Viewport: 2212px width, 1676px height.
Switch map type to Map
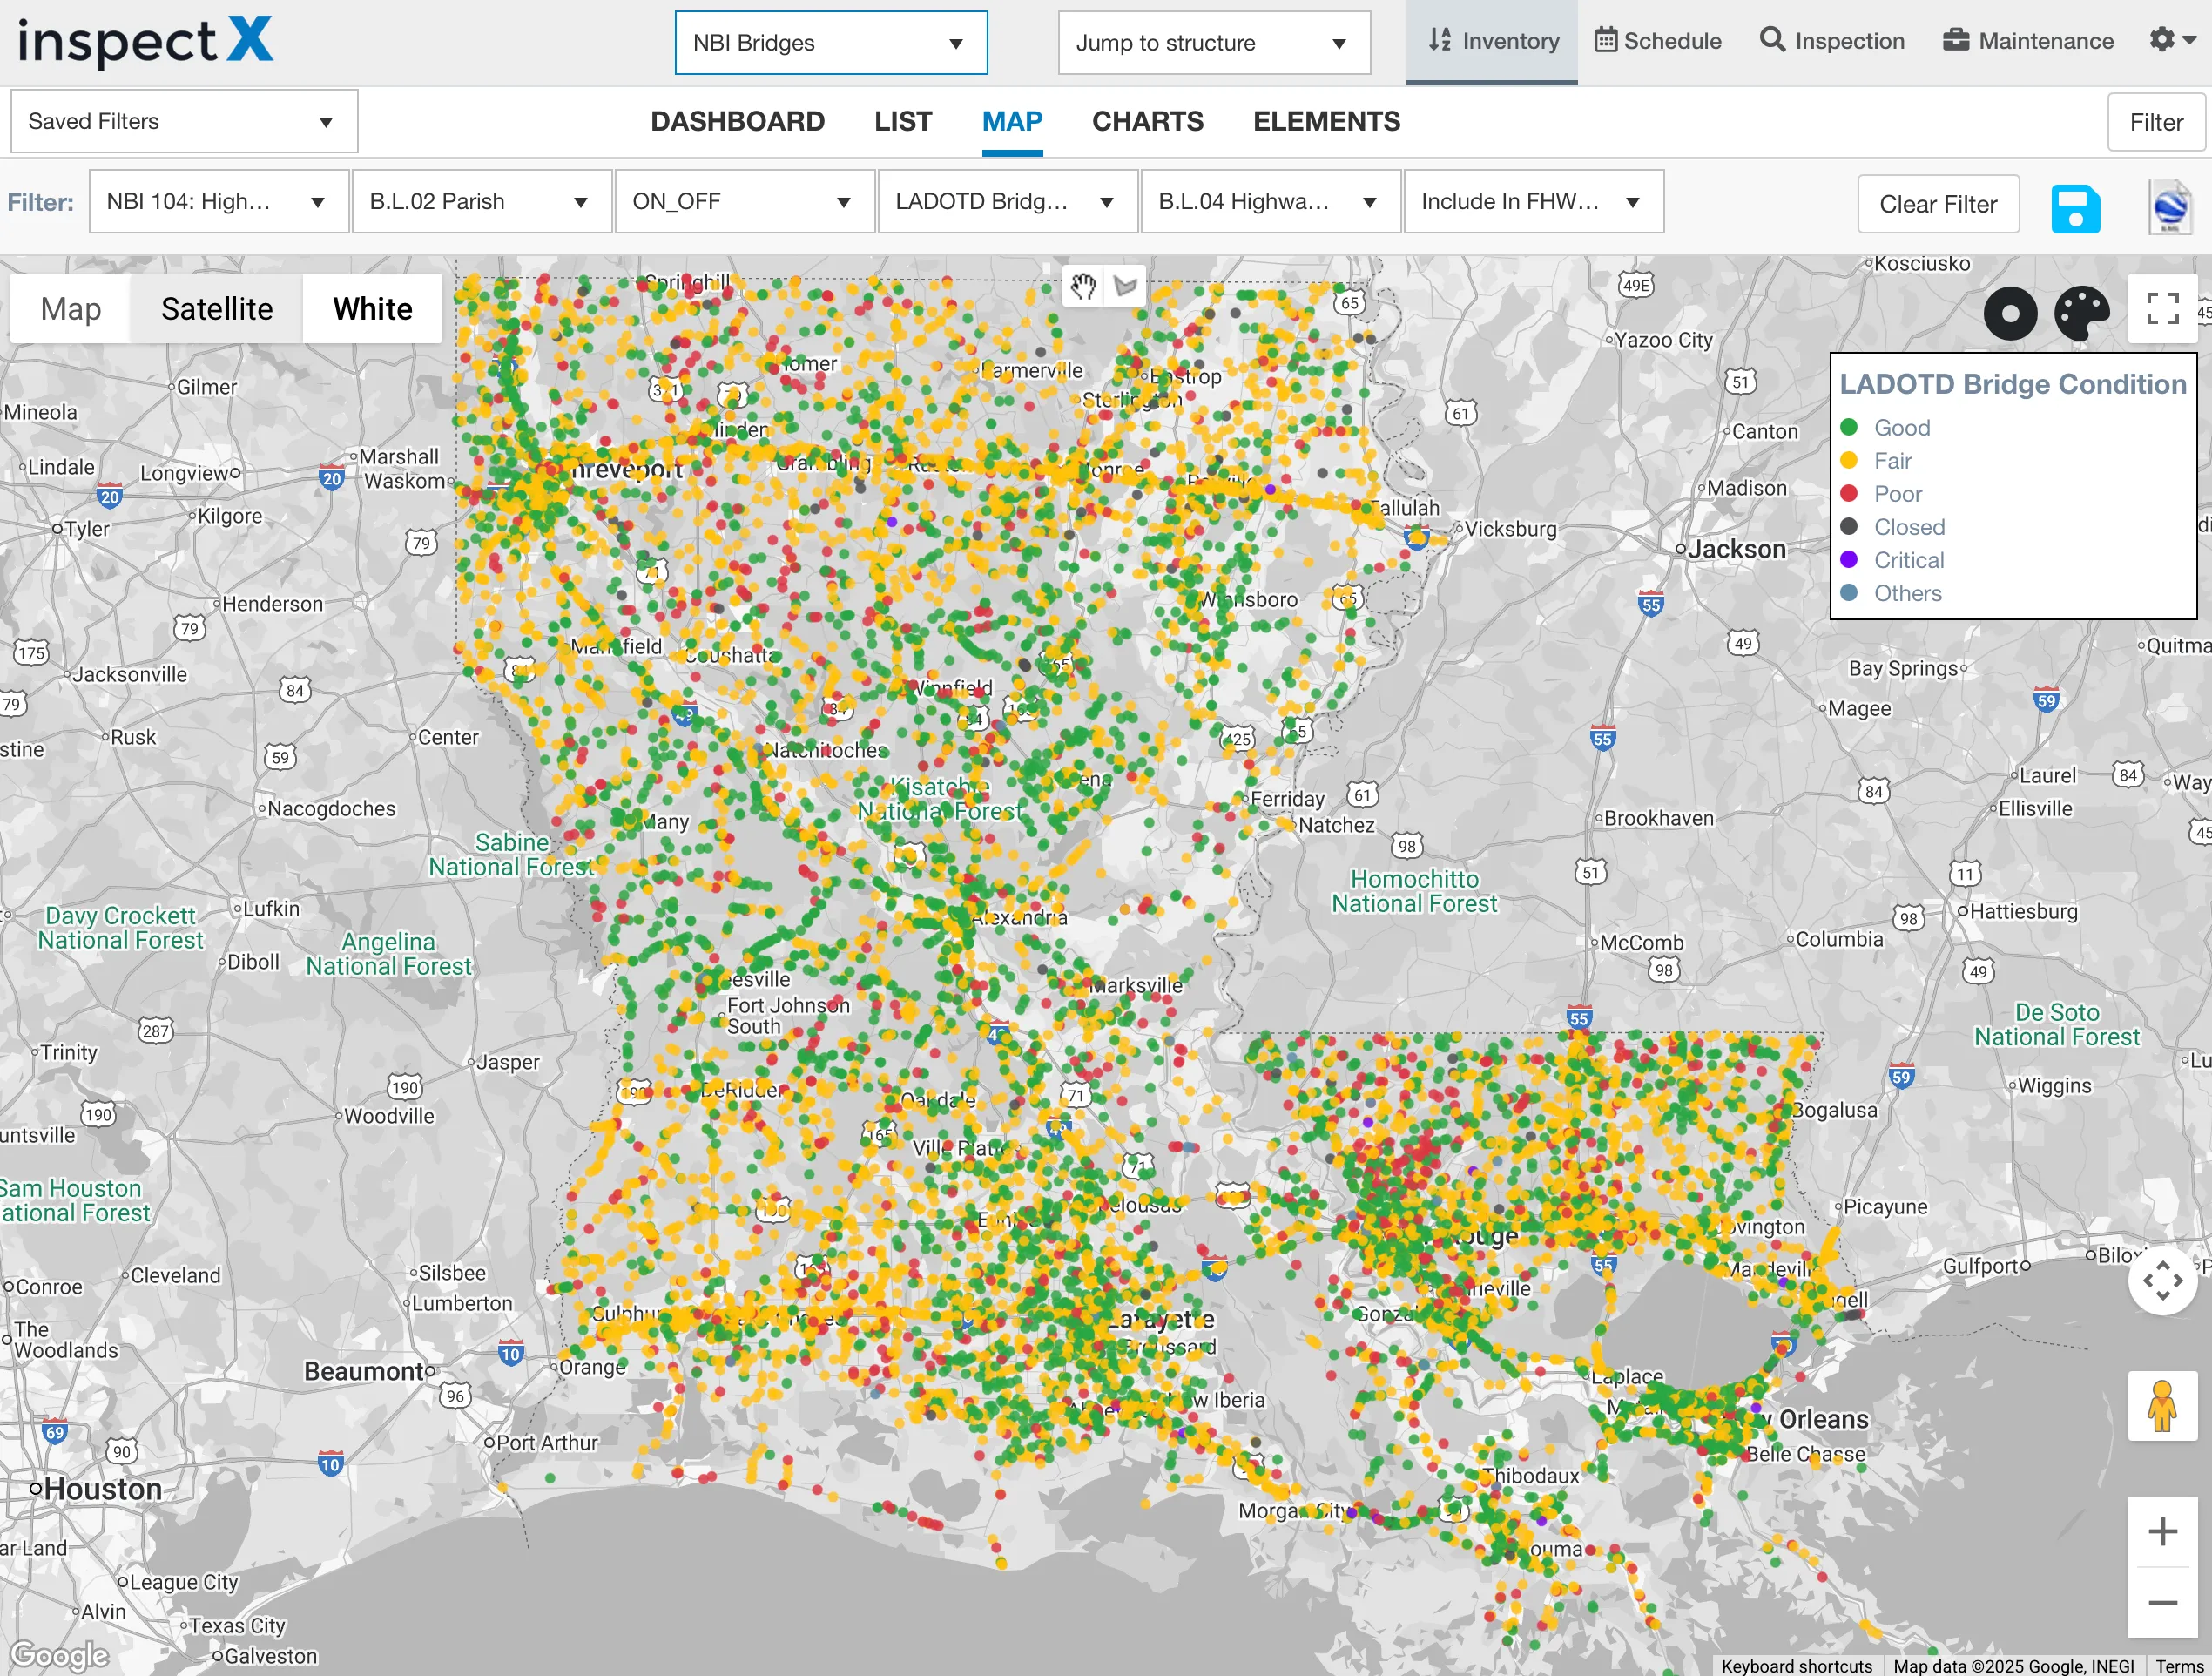[x=70, y=309]
